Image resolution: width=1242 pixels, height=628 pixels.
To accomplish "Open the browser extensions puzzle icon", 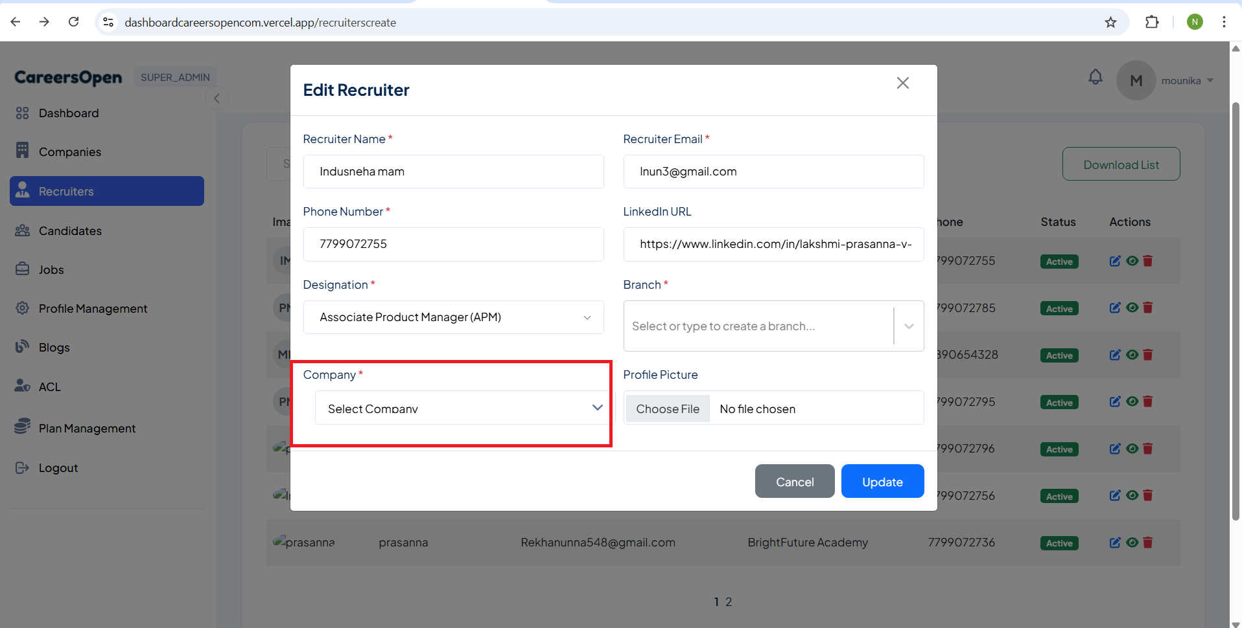I will click(1151, 22).
